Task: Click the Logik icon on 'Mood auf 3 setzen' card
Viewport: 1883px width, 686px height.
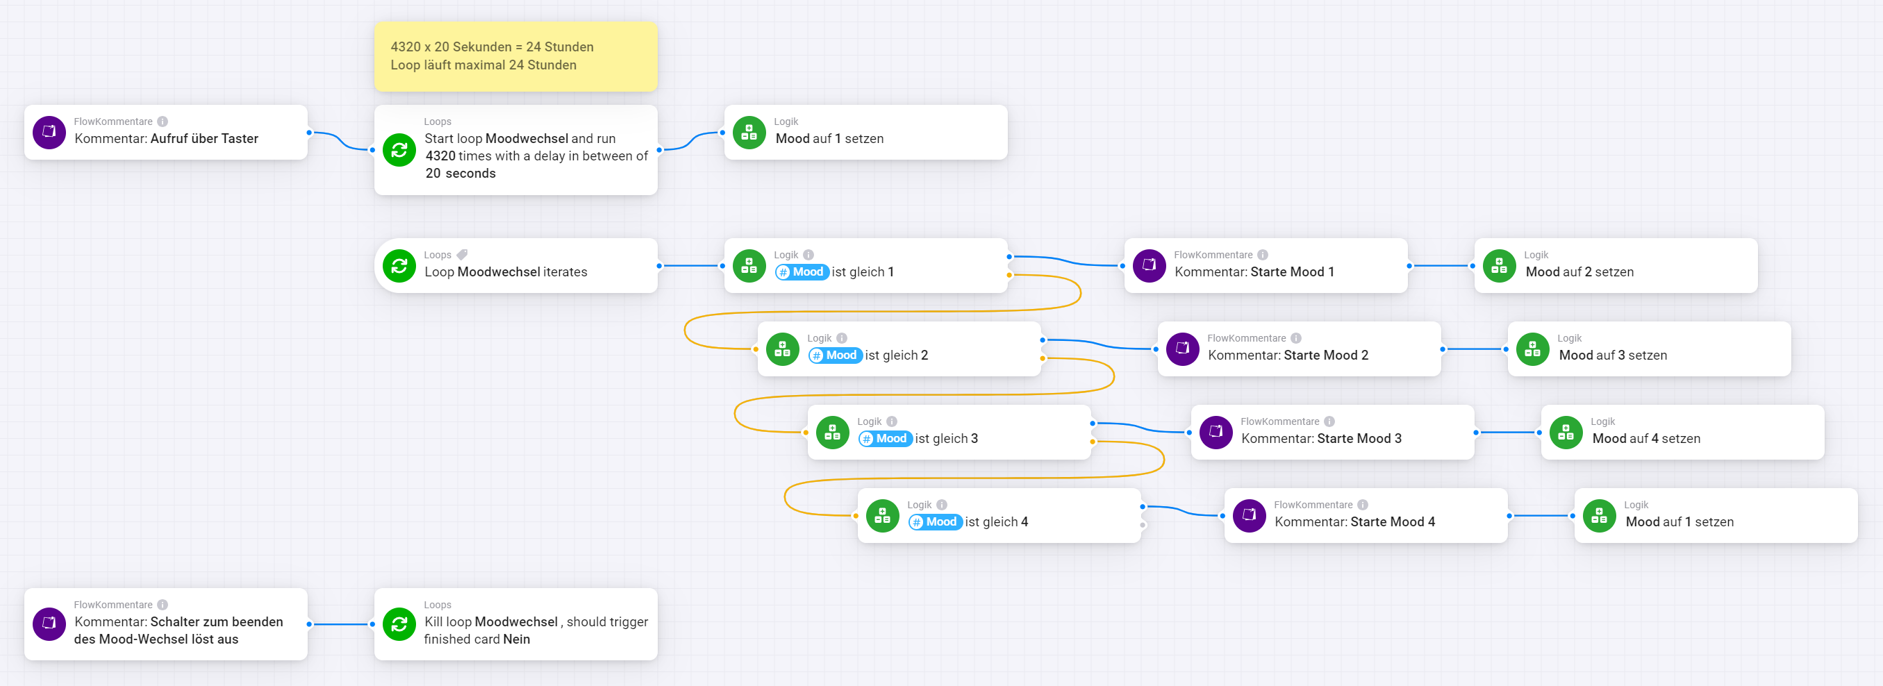Action: coord(1533,349)
